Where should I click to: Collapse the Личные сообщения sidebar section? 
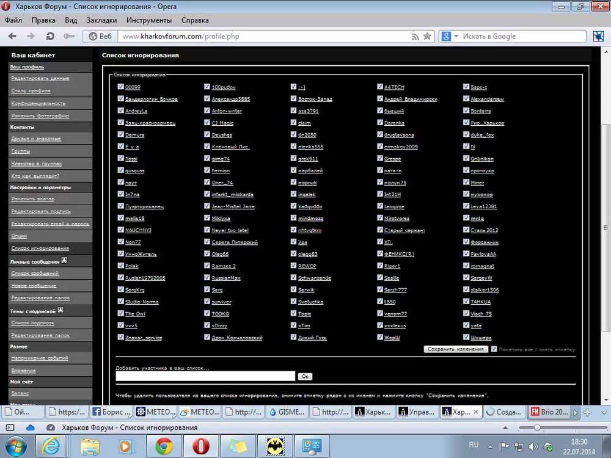64,261
